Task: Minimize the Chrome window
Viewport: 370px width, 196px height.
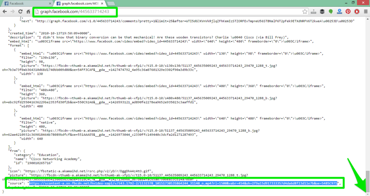Action: coord(346,3)
